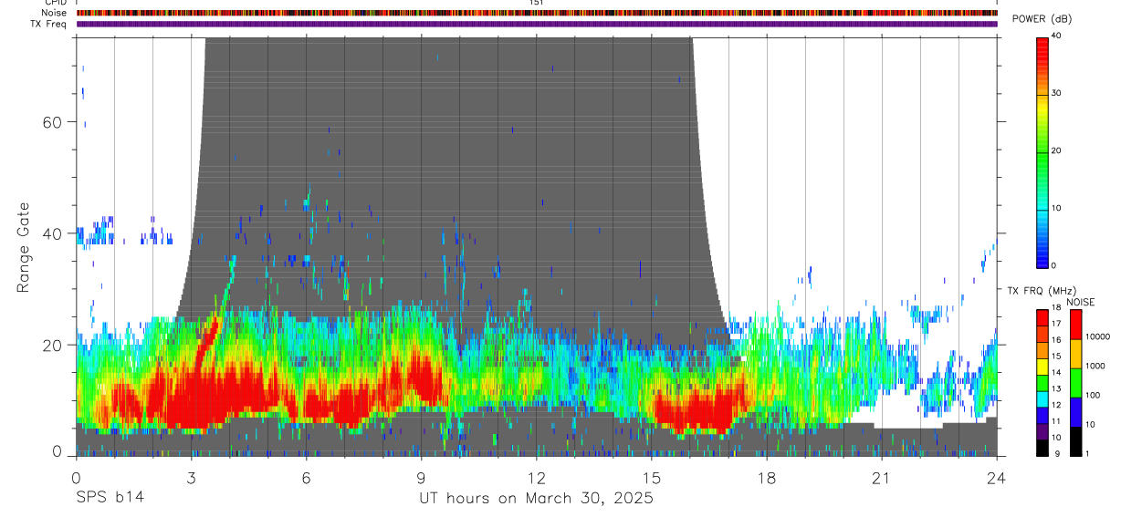Click the NOISE color scale bar
1121x517 pixels.
tap(1075, 382)
